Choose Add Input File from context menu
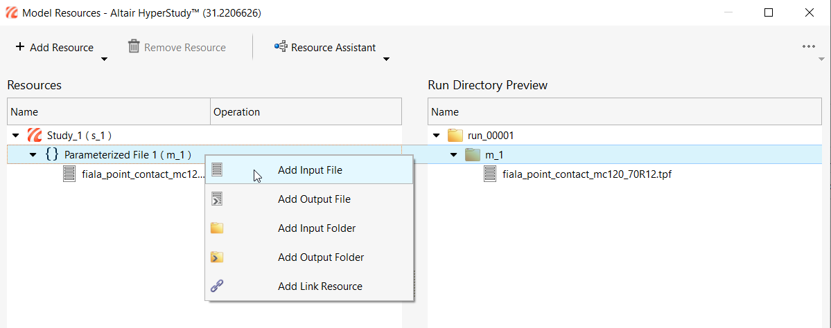Image resolution: width=831 pixels, height=328 pixels. pos(309,170)
